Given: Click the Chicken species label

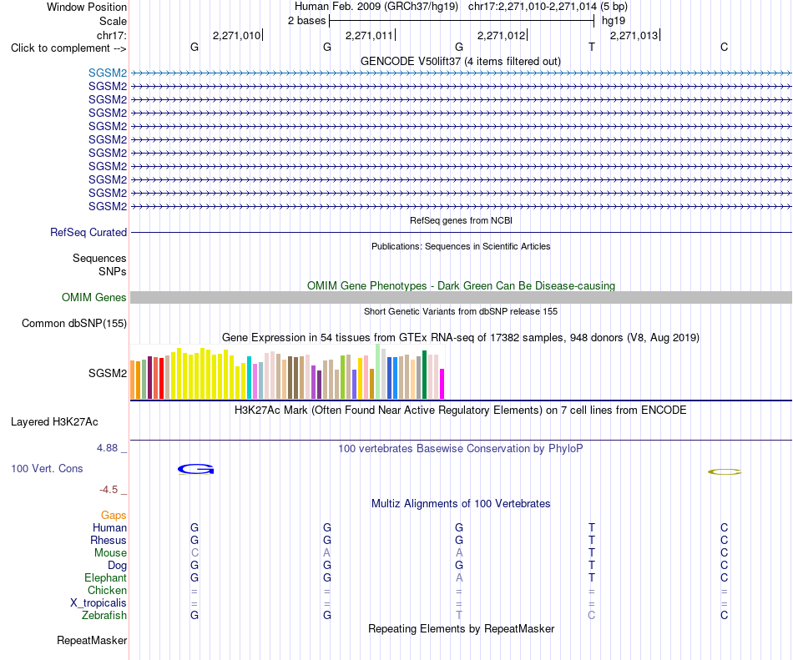Looking at the screenshot, I should point(107,590).
